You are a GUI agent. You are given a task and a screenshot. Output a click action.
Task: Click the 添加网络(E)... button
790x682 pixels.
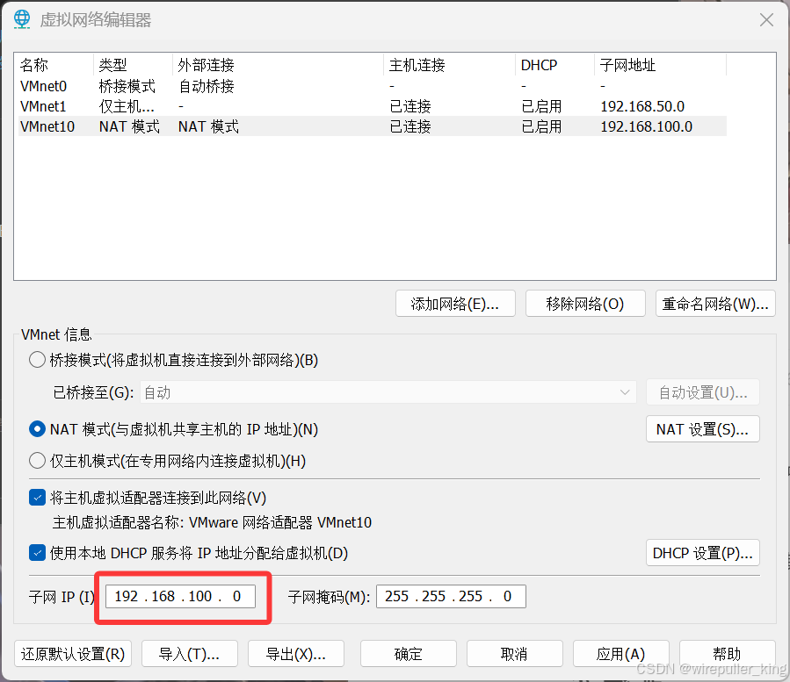pyautogui.click(x=455, y=304)
